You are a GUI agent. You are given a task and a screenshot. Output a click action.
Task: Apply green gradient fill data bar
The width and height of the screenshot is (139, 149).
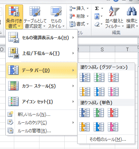click(x=99, y=78)
